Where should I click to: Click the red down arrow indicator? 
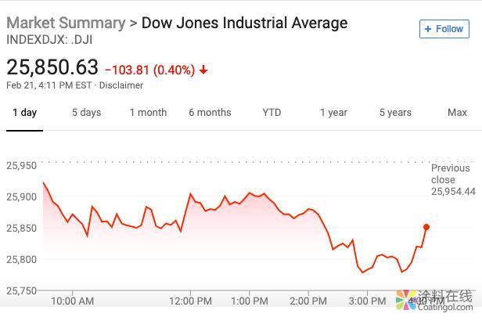[204, 70]
